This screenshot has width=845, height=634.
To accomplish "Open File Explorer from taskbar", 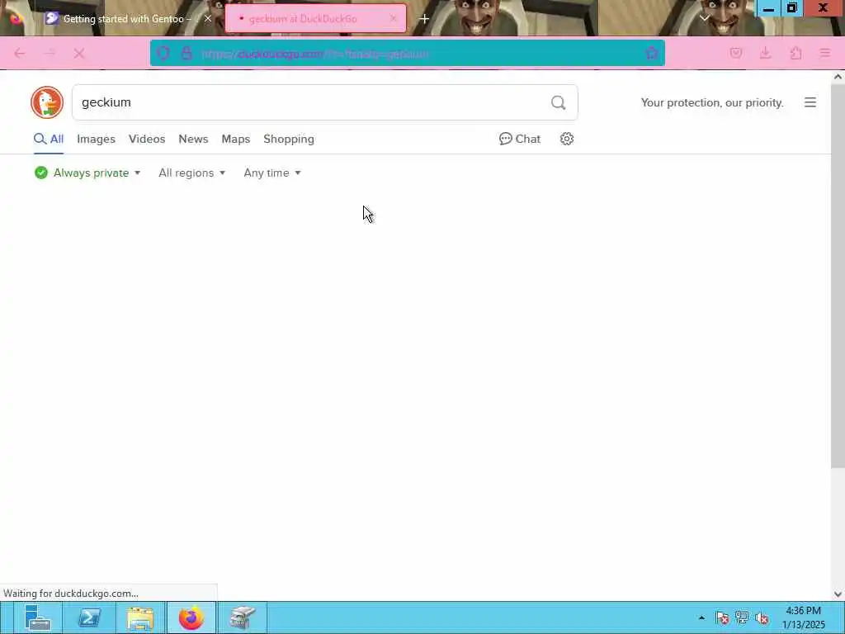I will click(140, 617).
